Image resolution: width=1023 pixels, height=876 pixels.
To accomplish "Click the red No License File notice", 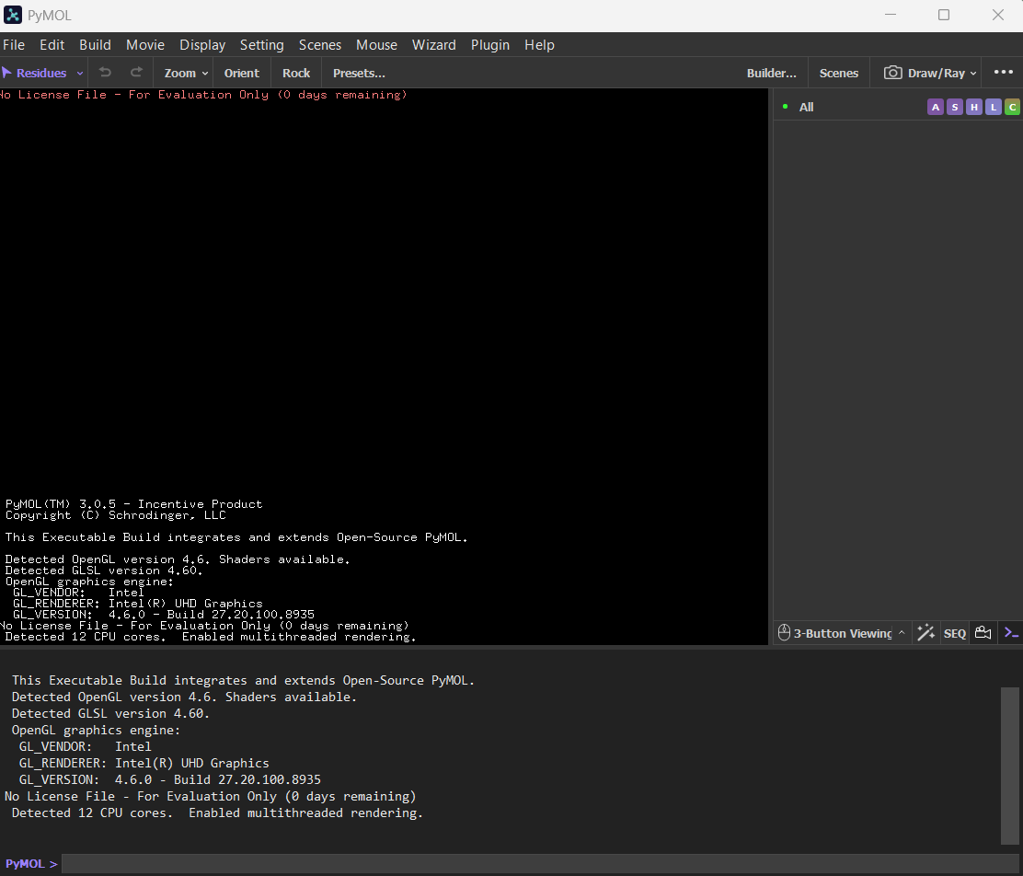I will (x=203, y=95).
